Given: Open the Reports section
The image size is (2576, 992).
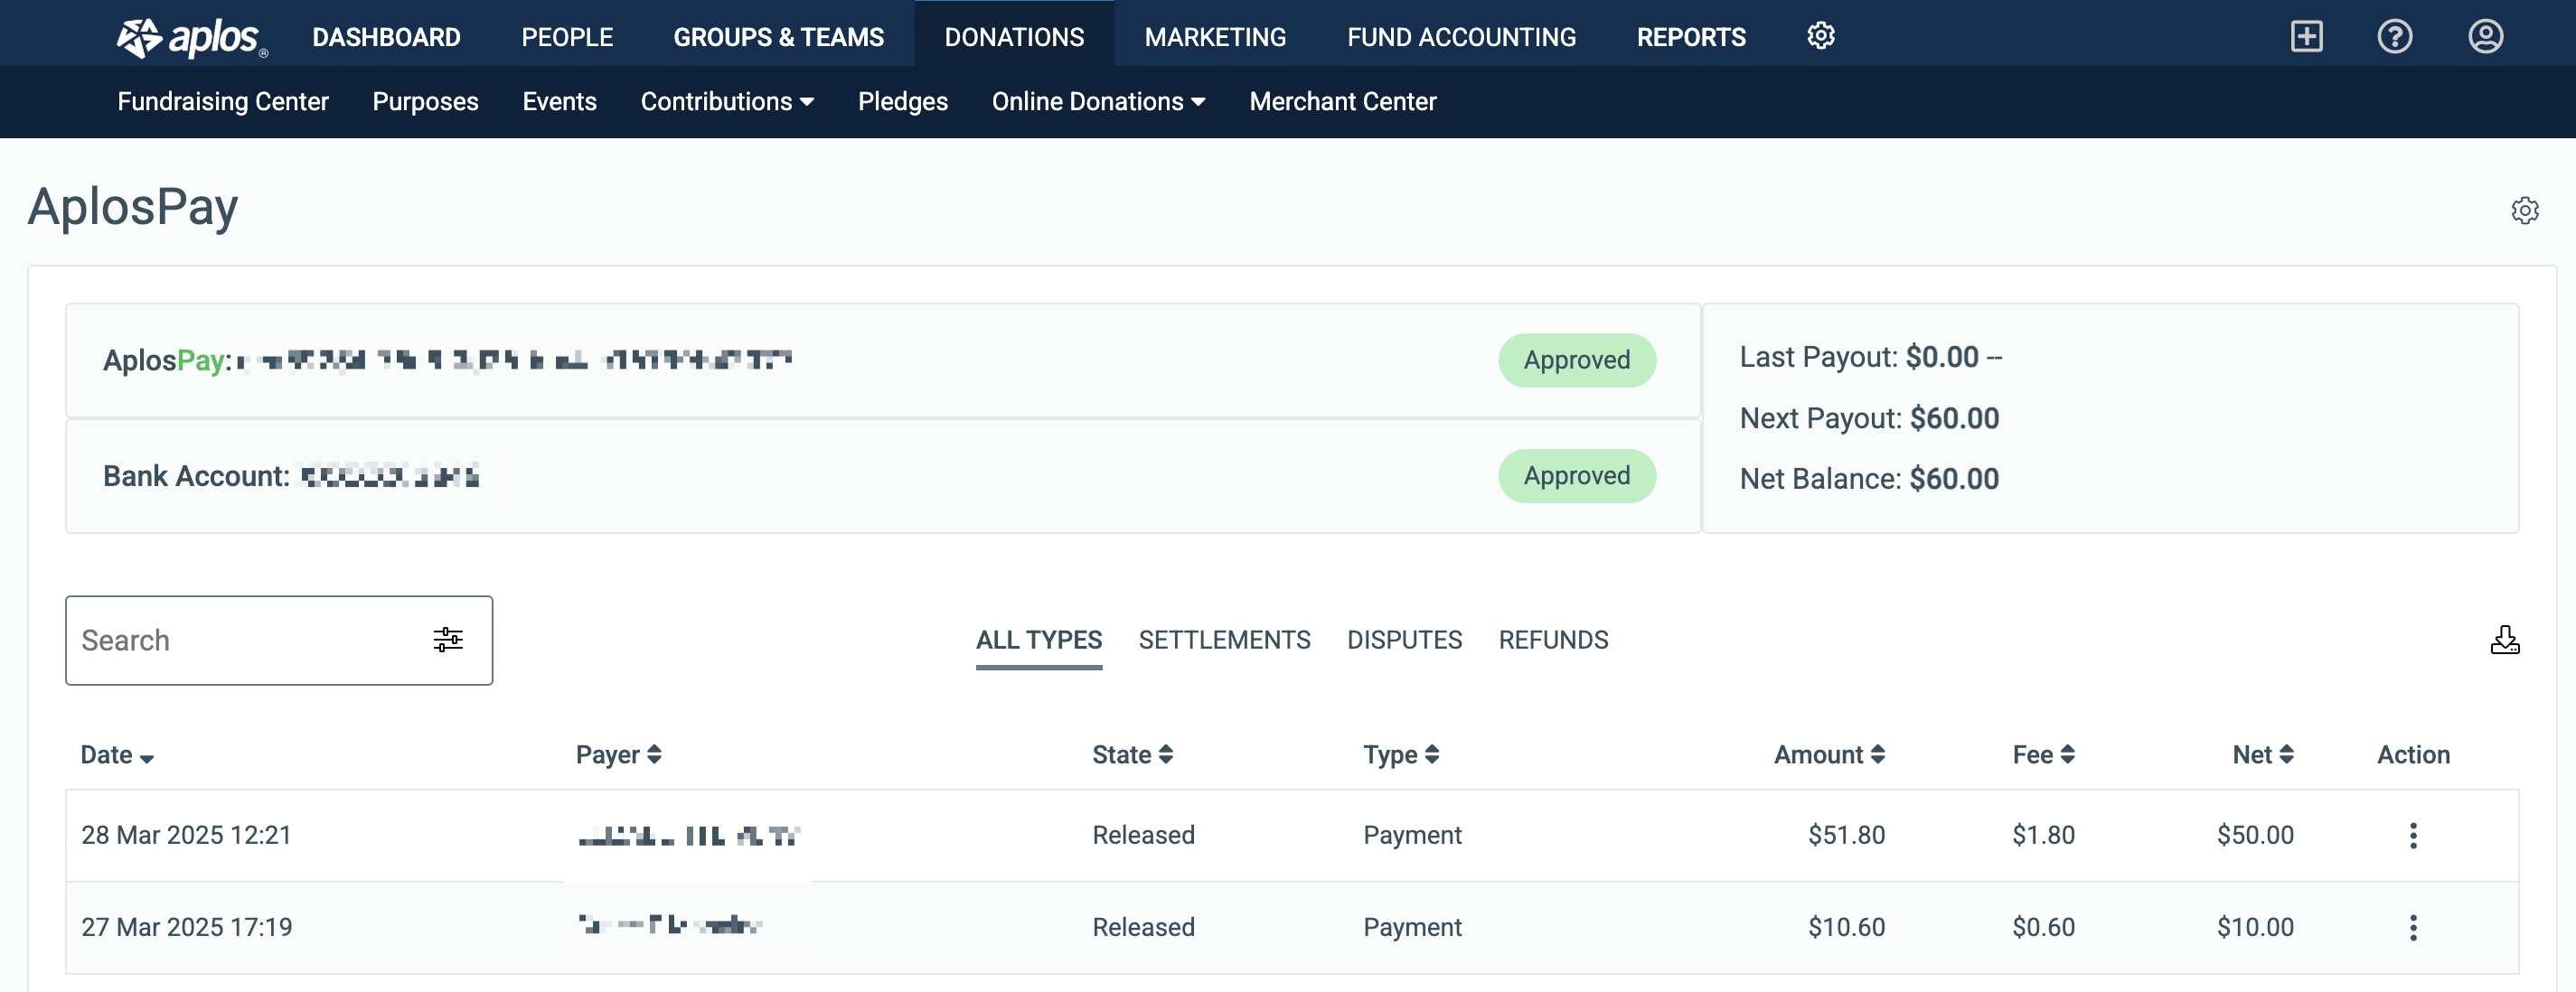Looking at the screenshot, I should [1691, 37].
